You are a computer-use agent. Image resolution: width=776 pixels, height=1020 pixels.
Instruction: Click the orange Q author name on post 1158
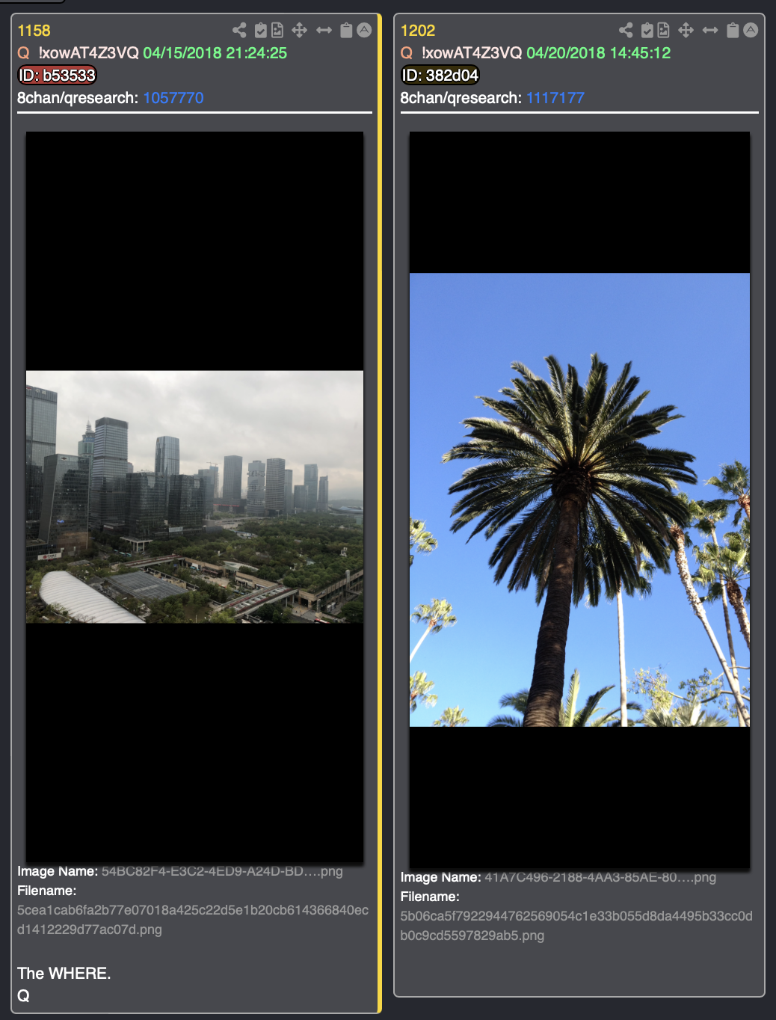point(24,53)
